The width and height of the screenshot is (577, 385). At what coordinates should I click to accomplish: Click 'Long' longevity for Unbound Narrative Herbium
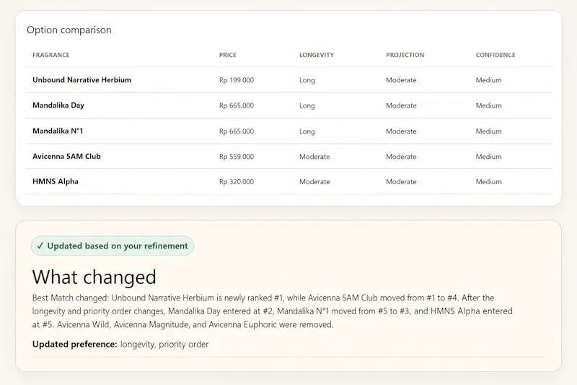(307, 80)
